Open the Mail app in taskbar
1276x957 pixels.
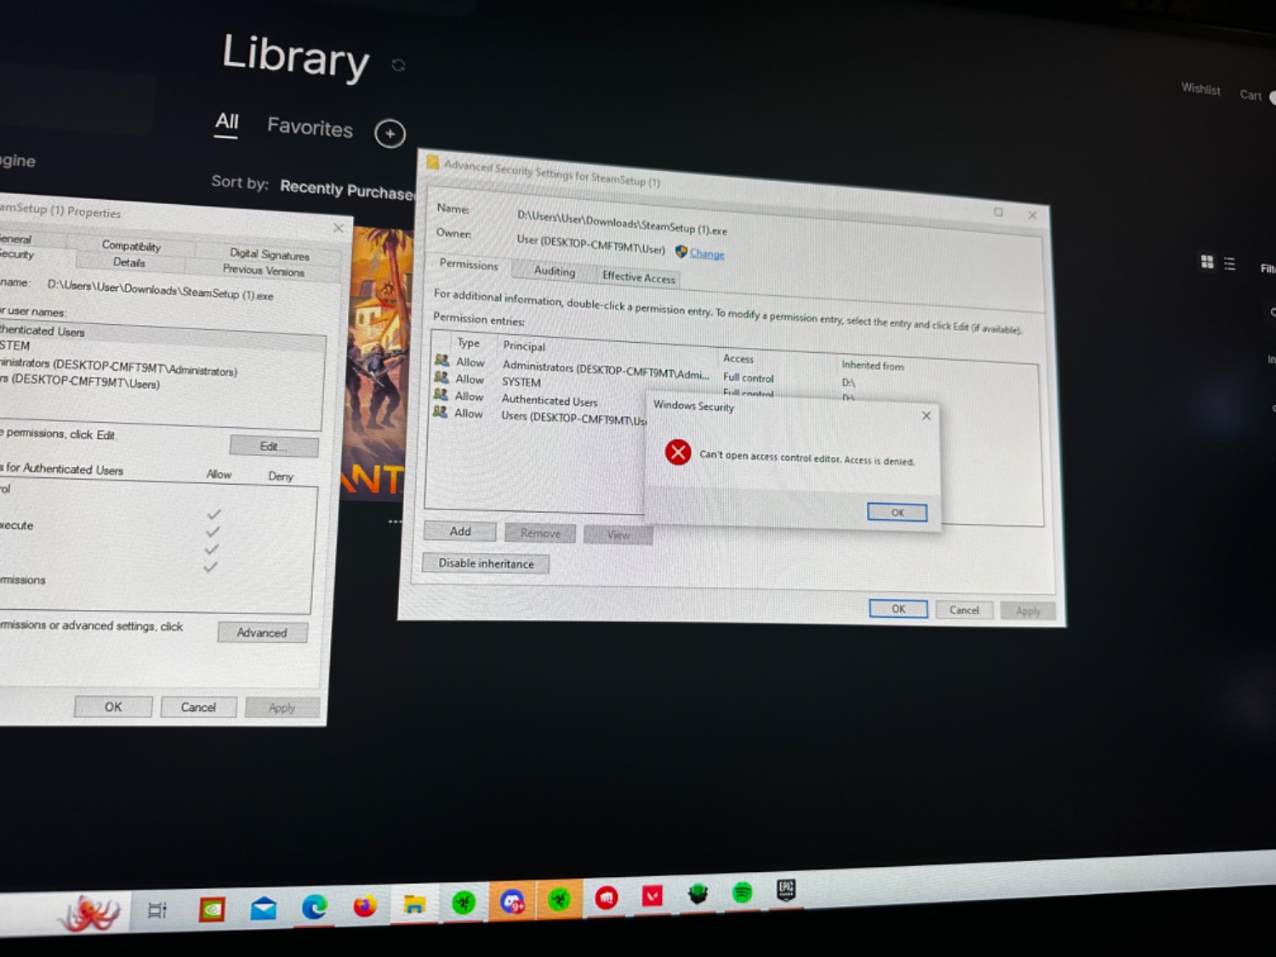264,909
